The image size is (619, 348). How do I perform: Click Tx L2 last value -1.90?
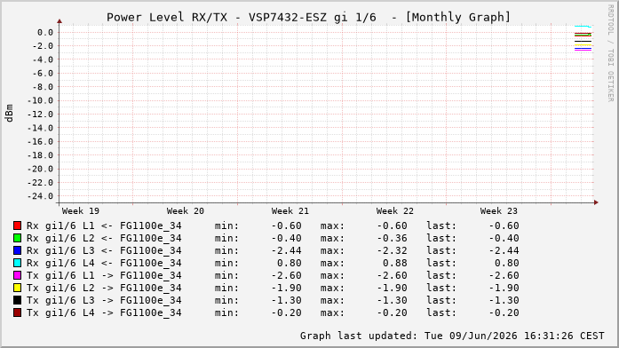click(x=504, y=288)
